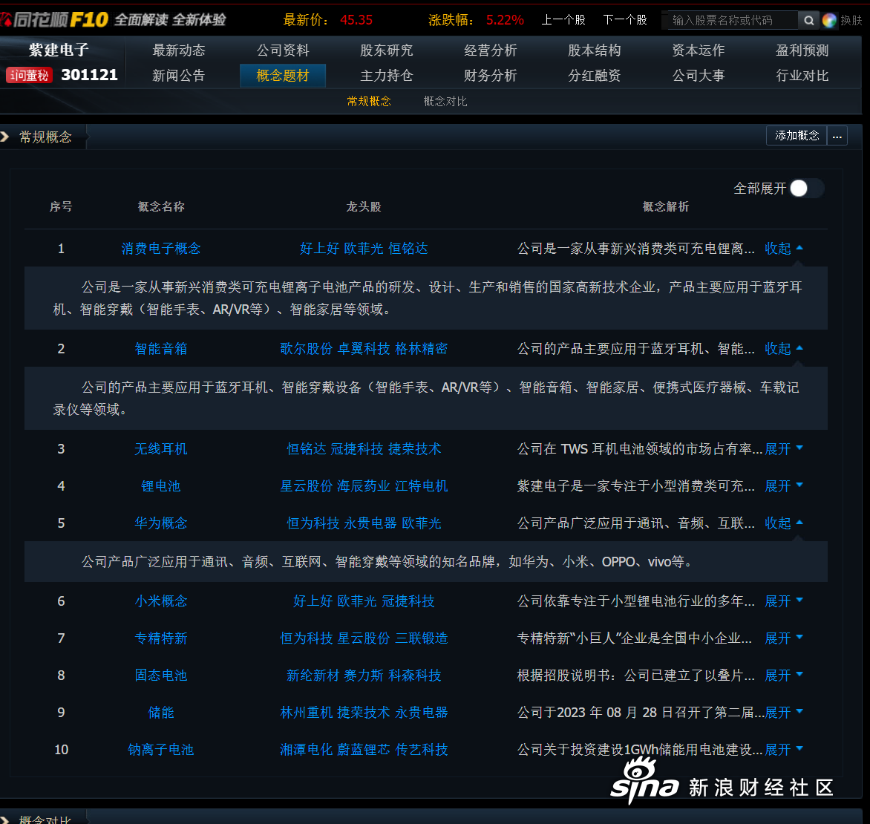Image resolution: width=870 pixels, height=824 pixels.
Task: Select the 概念题材 tab
Action: pyautogui.click(x=282, y=76)
